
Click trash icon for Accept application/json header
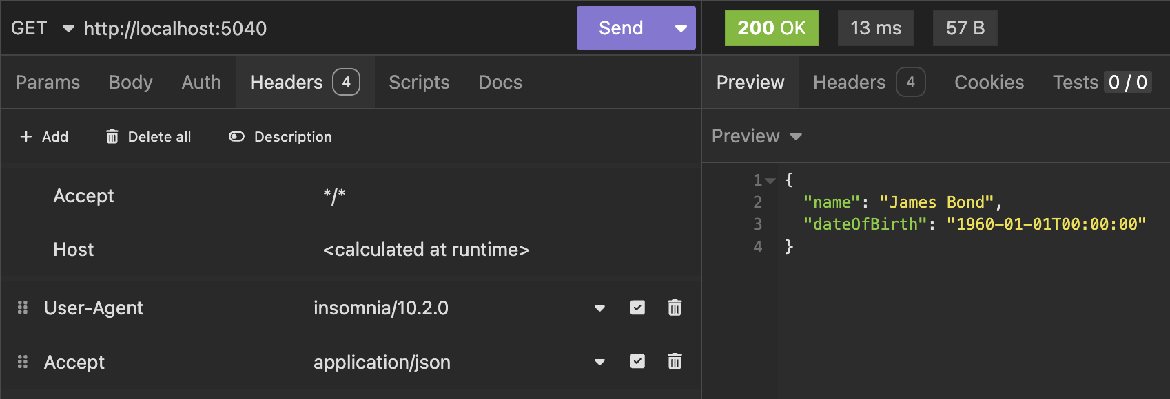pos(675,361)
